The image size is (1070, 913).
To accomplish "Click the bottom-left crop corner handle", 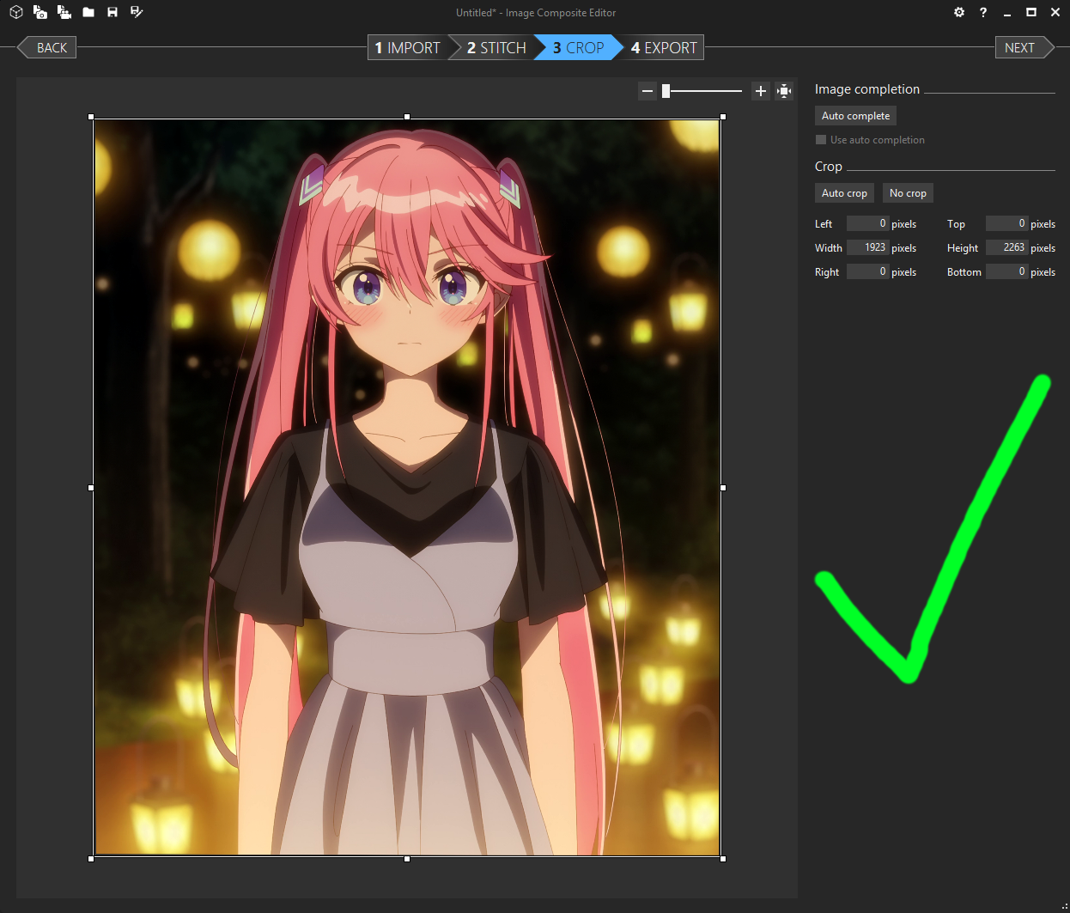I will pos(92,859).
